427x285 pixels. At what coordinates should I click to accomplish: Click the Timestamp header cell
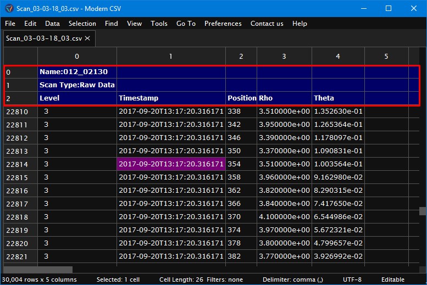[171, 98]
